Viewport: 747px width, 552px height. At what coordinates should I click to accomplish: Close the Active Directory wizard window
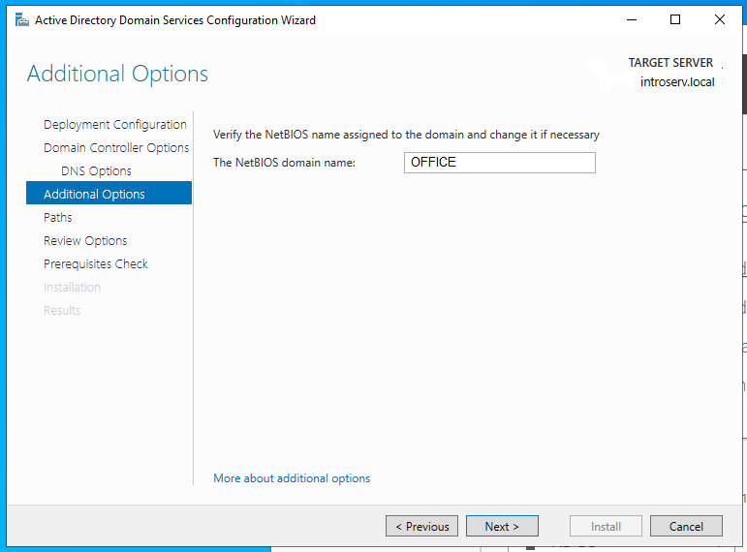click(x=720, y=19)
